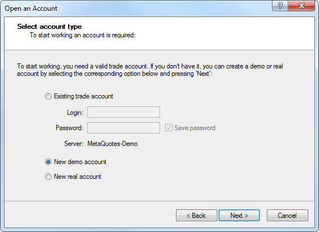This screenshot has width=319, height=232.
Task: Click the 'Login:' field label
Action: [75, 113]
